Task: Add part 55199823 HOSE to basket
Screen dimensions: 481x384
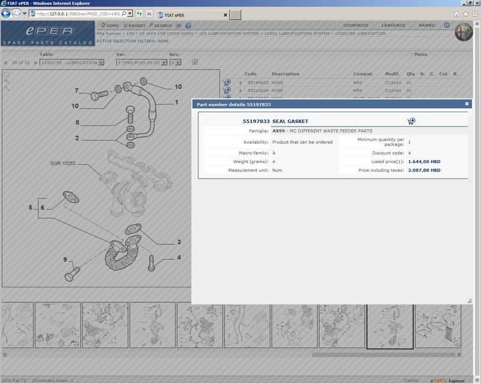Action: [x=227, y=82]
